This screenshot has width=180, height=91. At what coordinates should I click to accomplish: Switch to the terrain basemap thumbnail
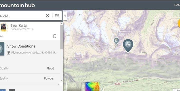tap(73, 86)
